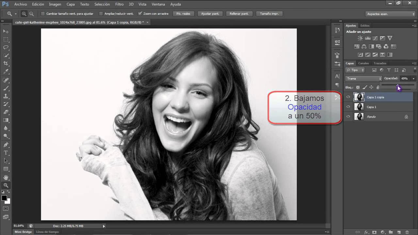The height and width of the screenshot is (235, 418).
Task: Open status bar info arrow
Action: point(104,226)
